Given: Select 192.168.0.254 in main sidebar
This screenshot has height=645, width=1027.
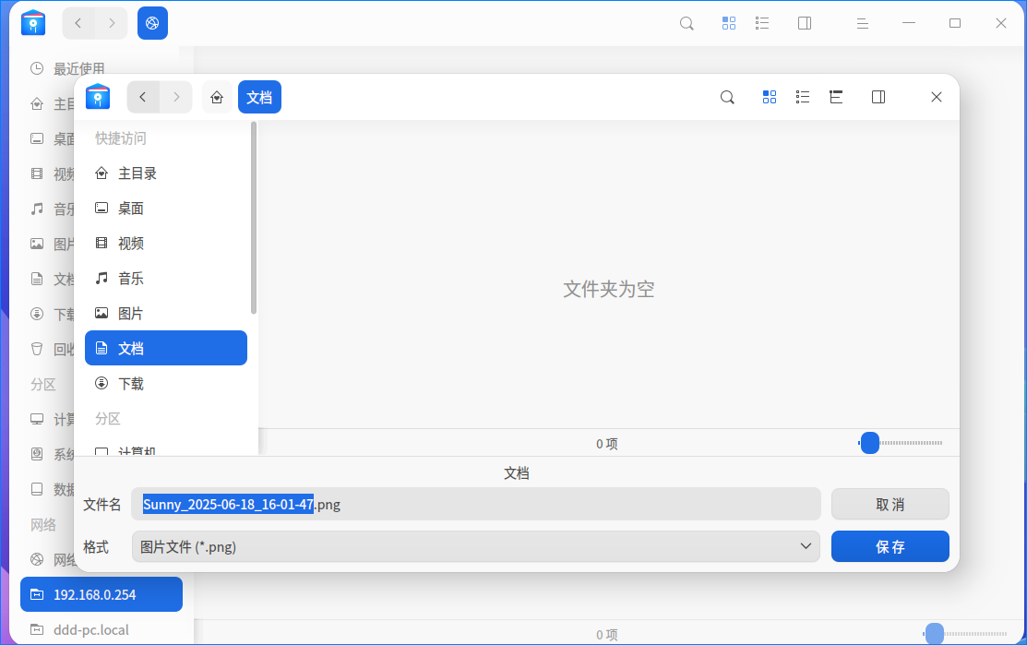Looking at the screenshot, I should coord(102,594).
